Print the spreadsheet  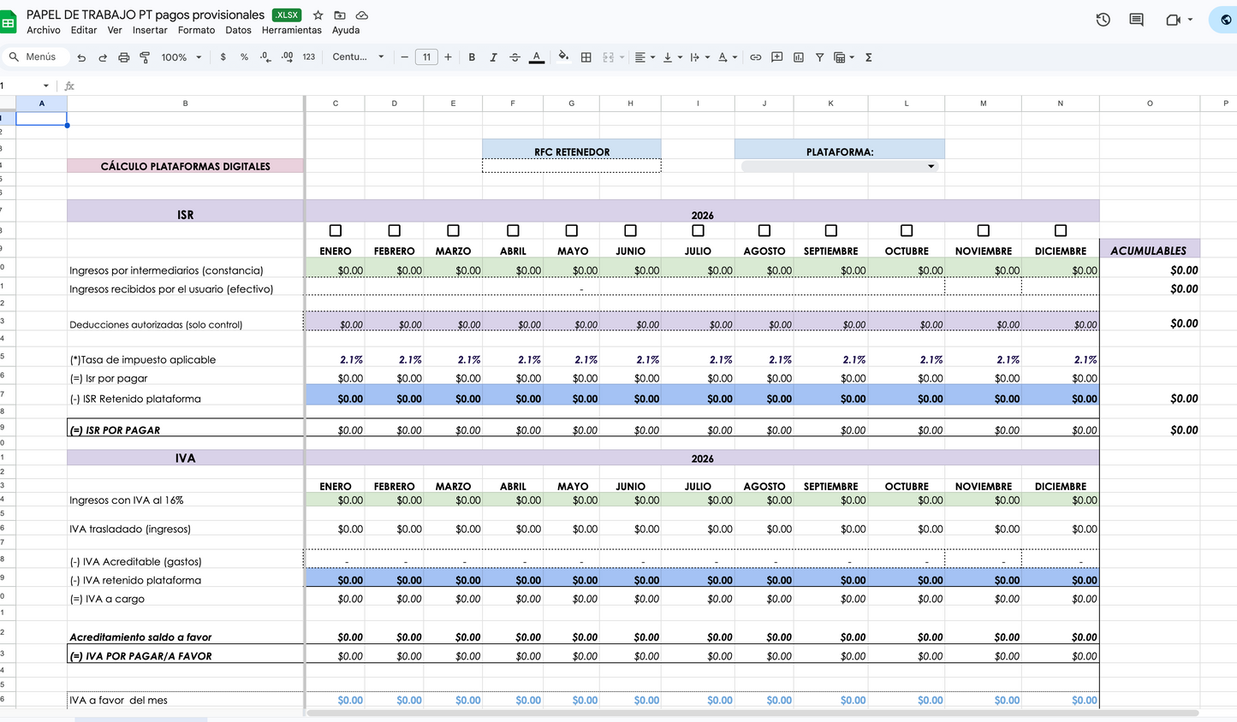pos(123,57)
